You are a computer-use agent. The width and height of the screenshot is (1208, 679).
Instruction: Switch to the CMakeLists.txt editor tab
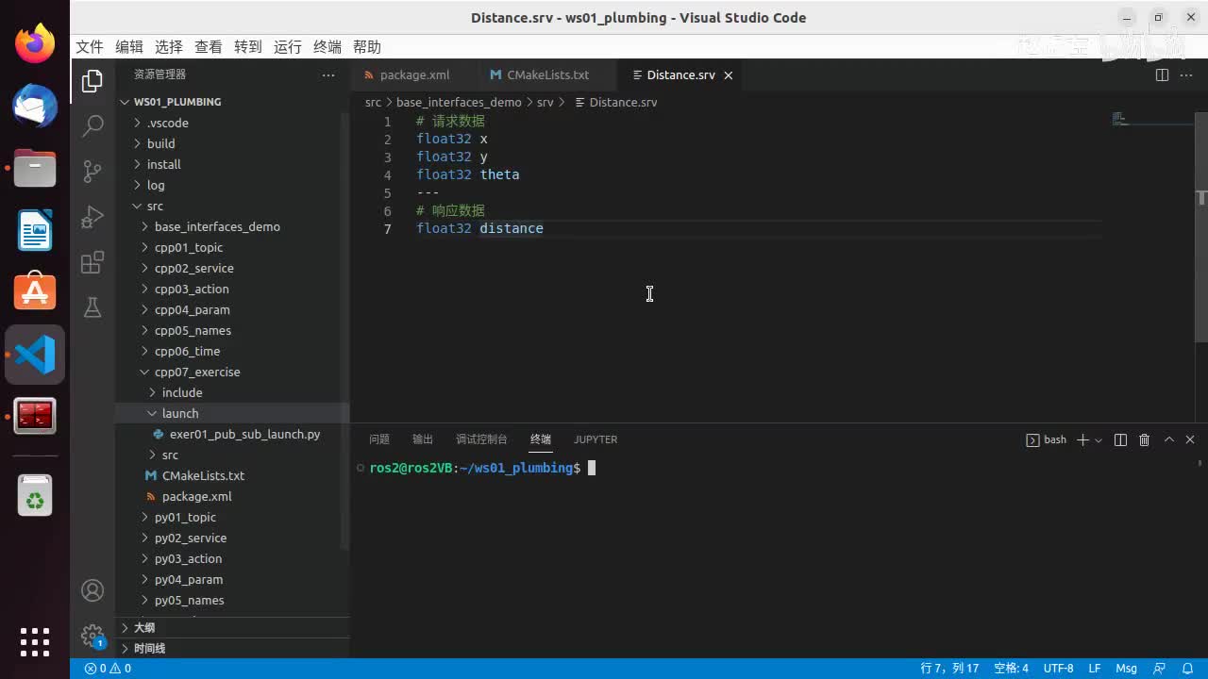[545, 75]
